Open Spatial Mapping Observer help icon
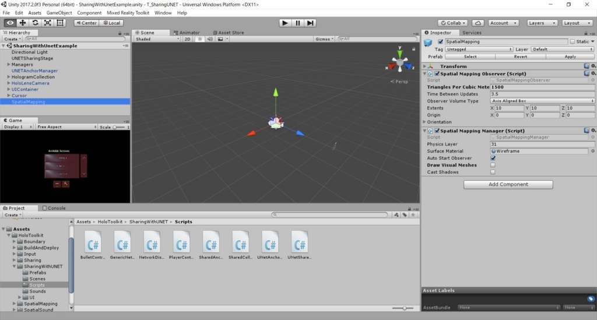 587,73
